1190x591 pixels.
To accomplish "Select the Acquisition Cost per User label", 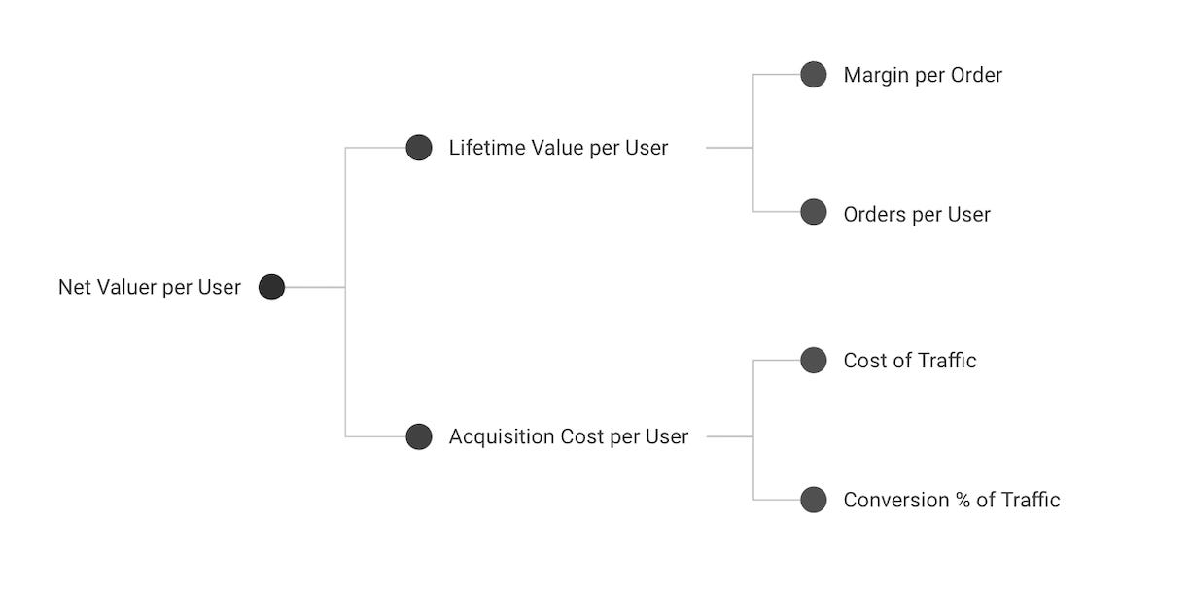I will 568,437.
